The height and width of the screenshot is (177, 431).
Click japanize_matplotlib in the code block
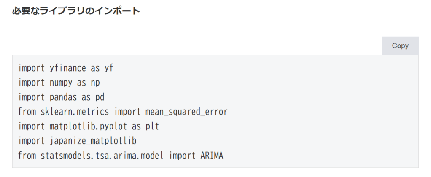pos(90,141)
